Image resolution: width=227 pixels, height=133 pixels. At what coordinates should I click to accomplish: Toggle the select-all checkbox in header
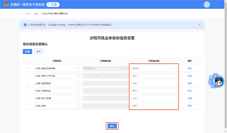[x=28, y=61]
